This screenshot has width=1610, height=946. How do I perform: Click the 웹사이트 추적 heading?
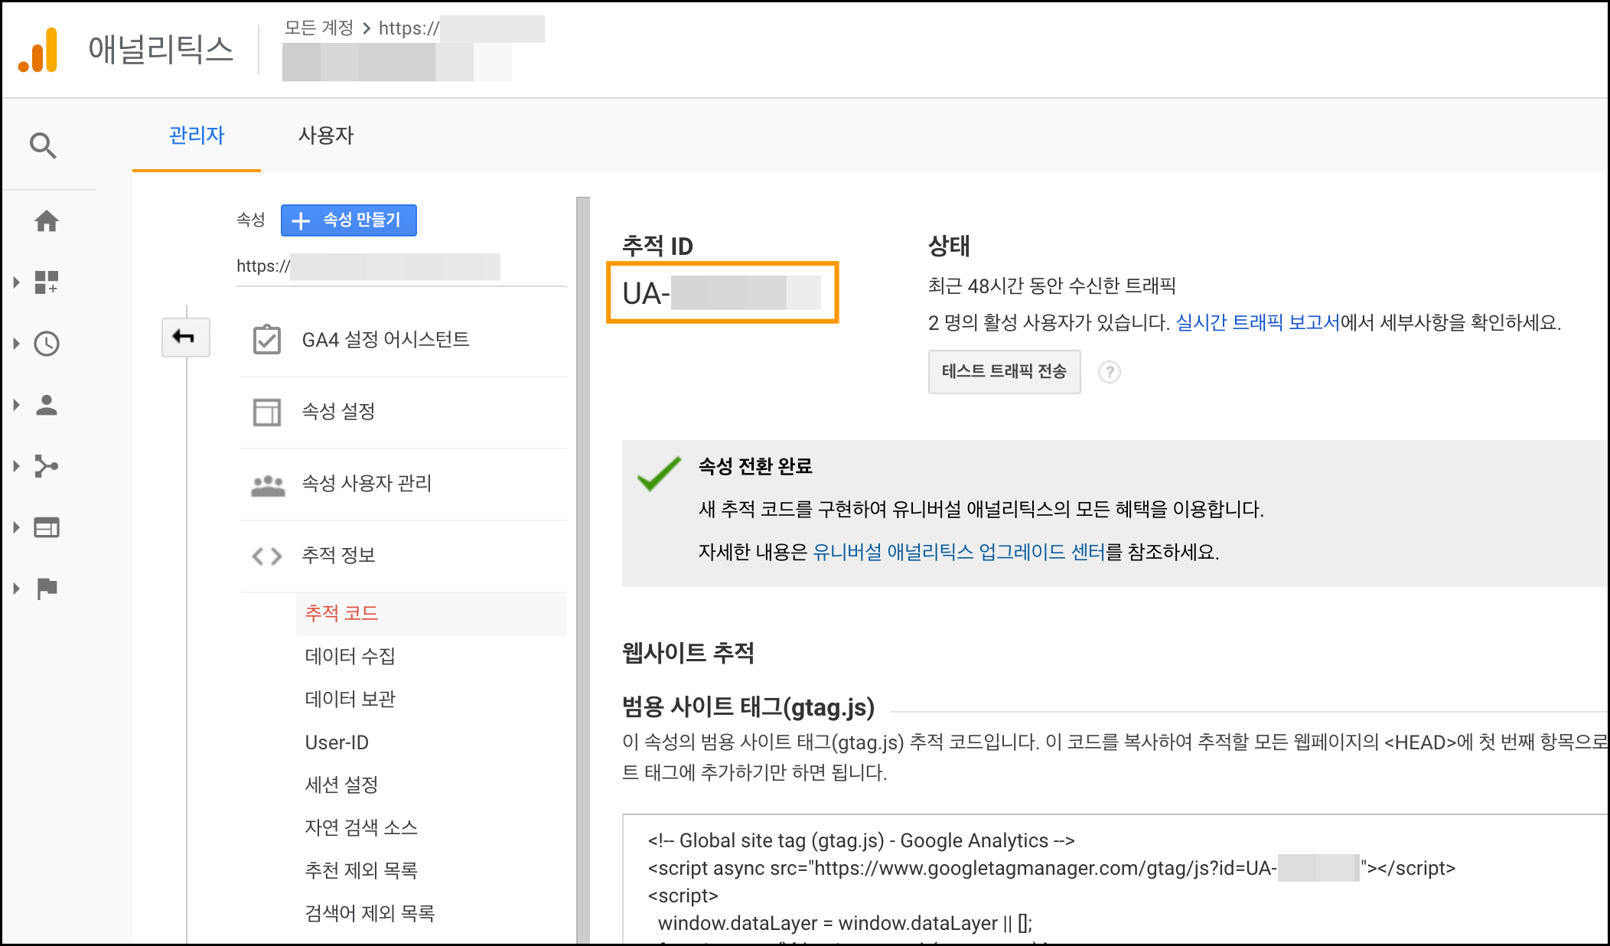click(688, 653)
